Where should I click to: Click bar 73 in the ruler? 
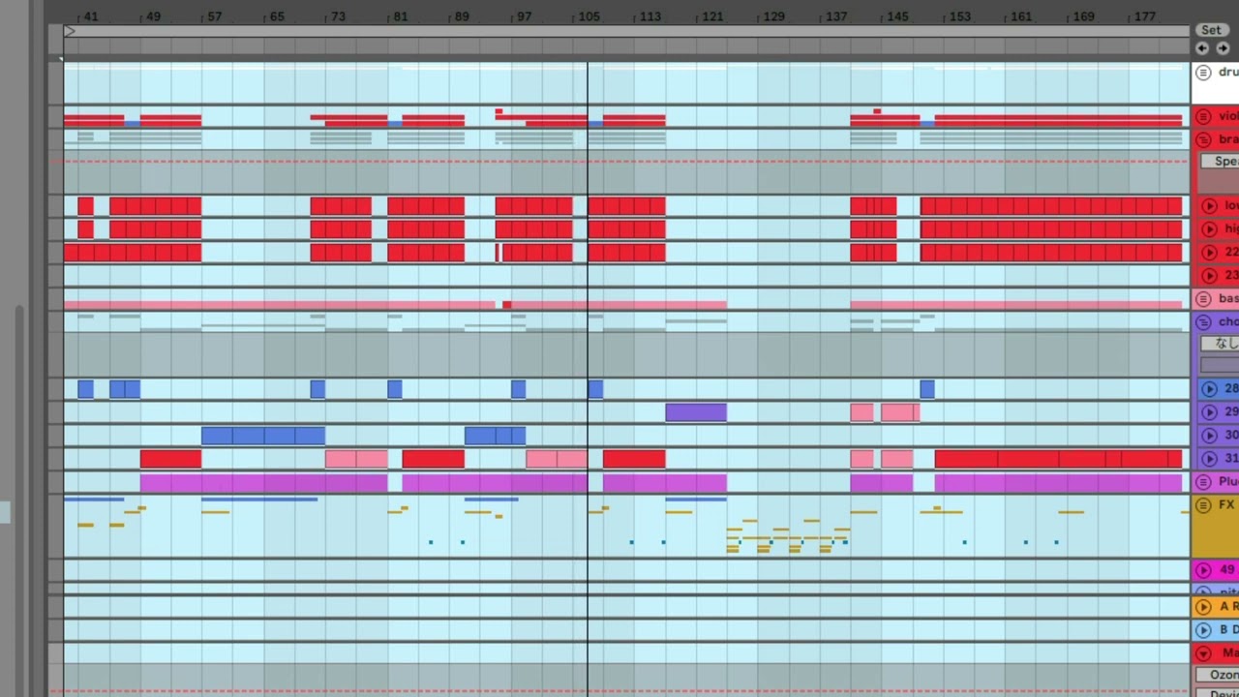tap(338, 16)
